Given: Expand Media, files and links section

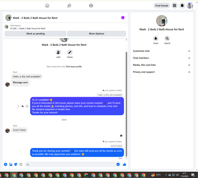Looking at the screenshot, I should tap(162, 65).
